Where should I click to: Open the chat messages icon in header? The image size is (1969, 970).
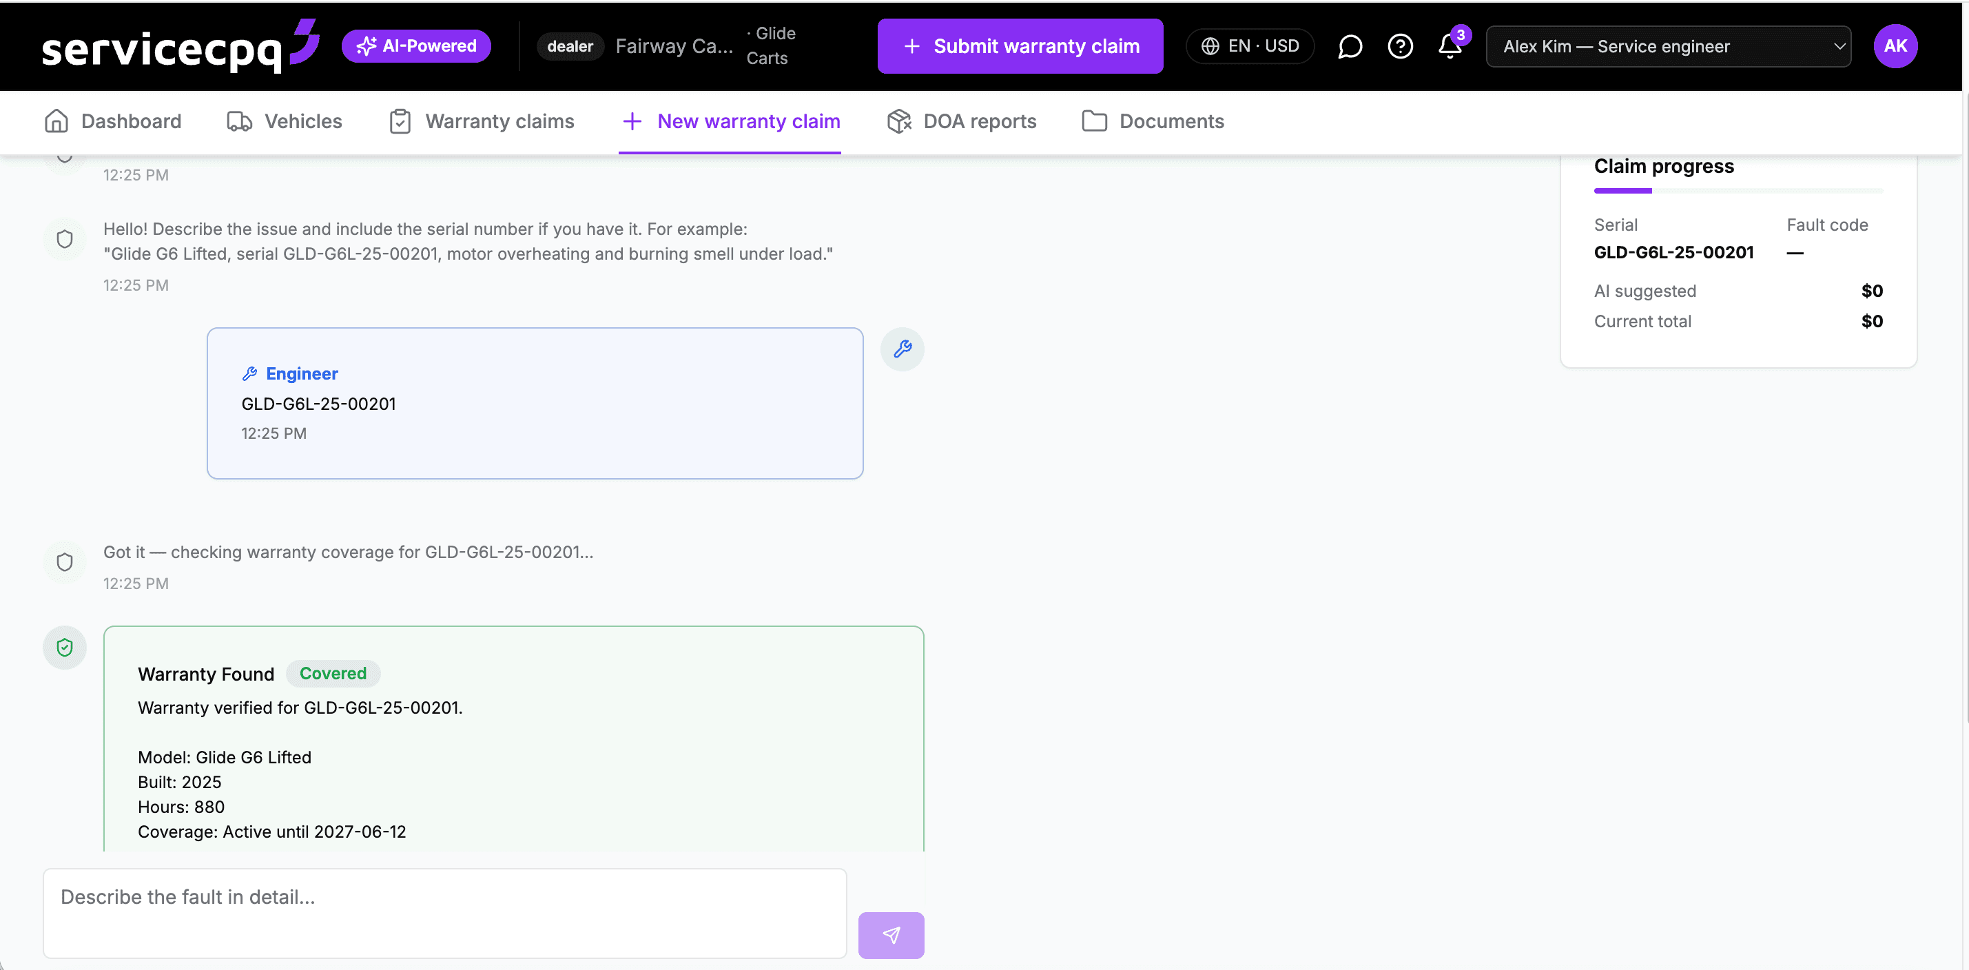(x=1350, y=46)
